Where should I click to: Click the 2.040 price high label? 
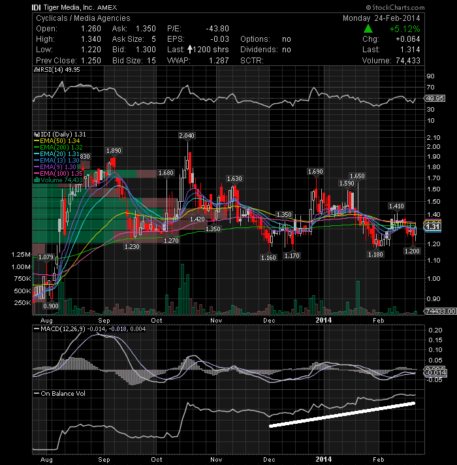[x=187, y=136]
